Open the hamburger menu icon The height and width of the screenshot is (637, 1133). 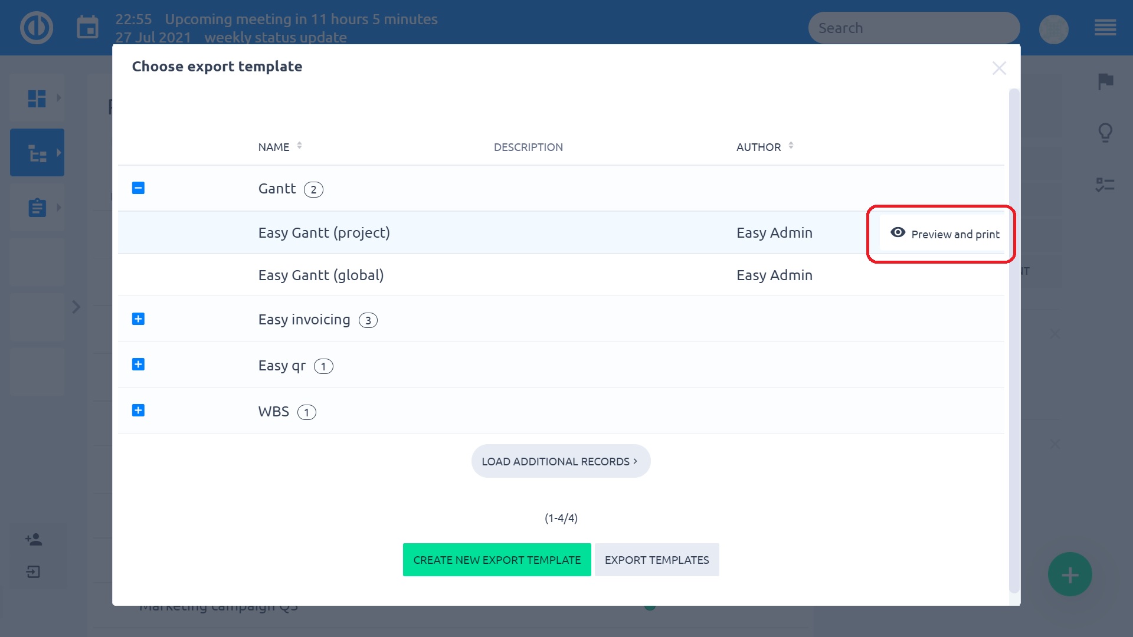(1105, 28)
